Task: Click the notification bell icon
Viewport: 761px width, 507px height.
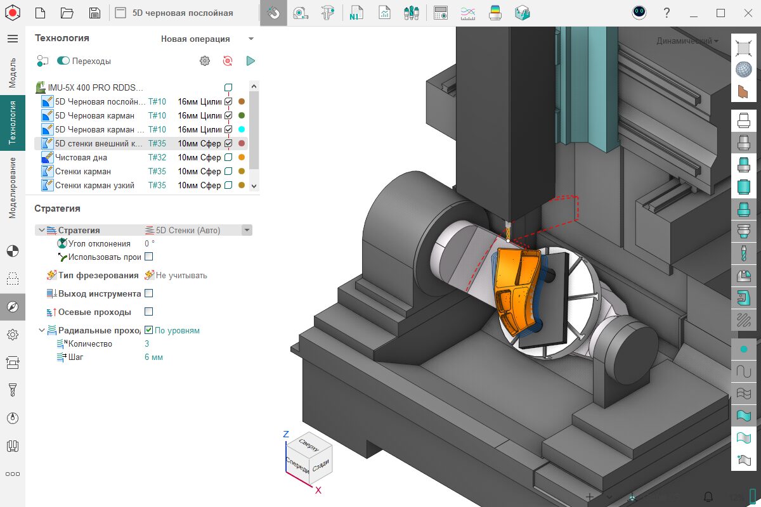Action: (x=708, y=496)
